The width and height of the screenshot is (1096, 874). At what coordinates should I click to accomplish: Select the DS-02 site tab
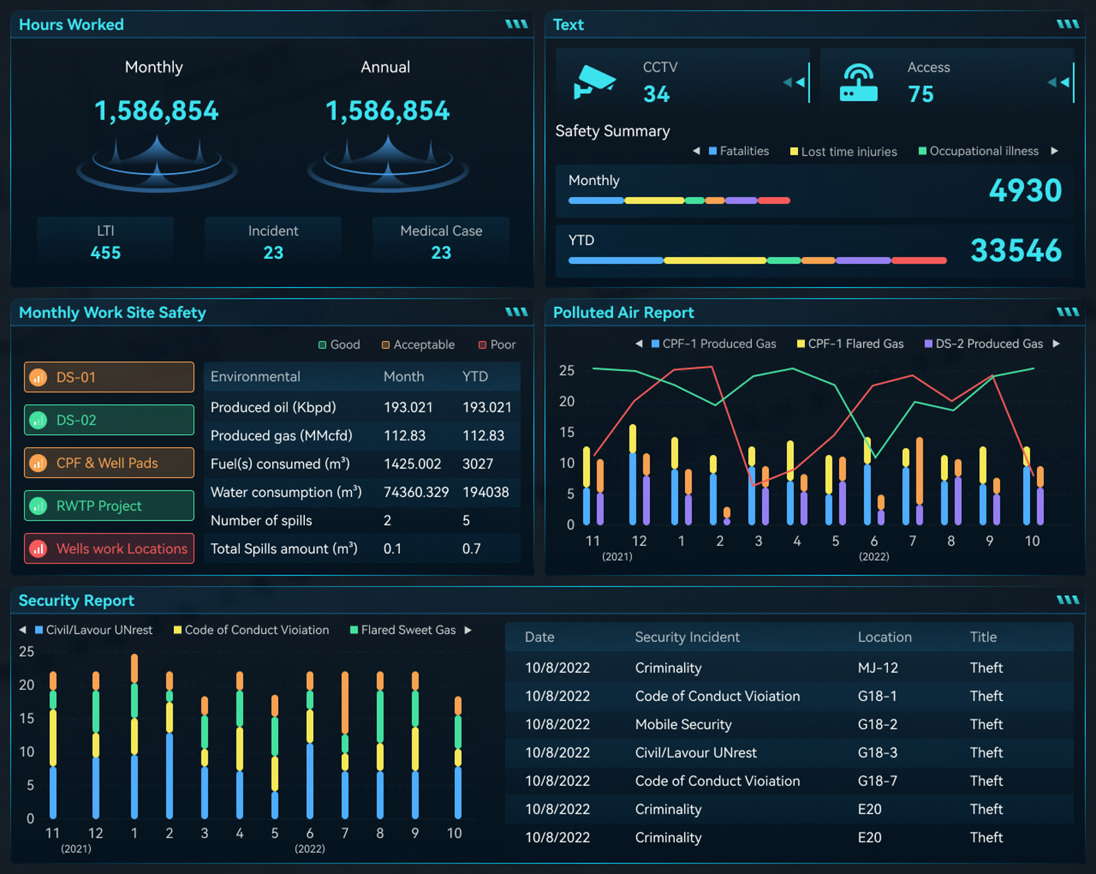(x=109, y=420)
